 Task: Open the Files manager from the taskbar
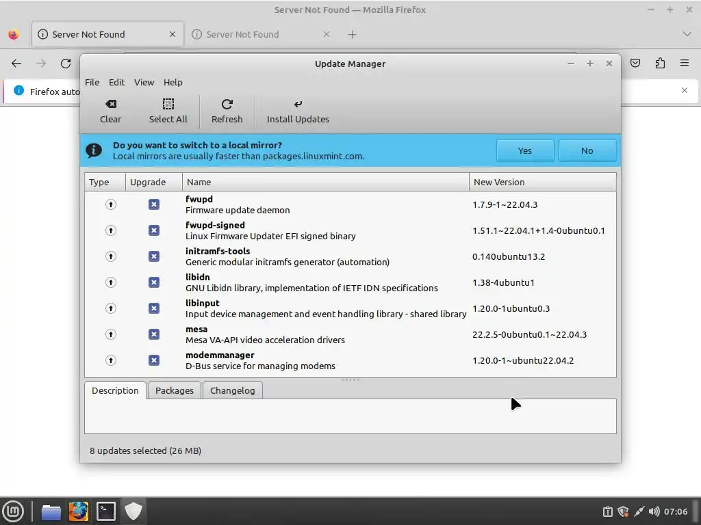(x=51, y=512)
